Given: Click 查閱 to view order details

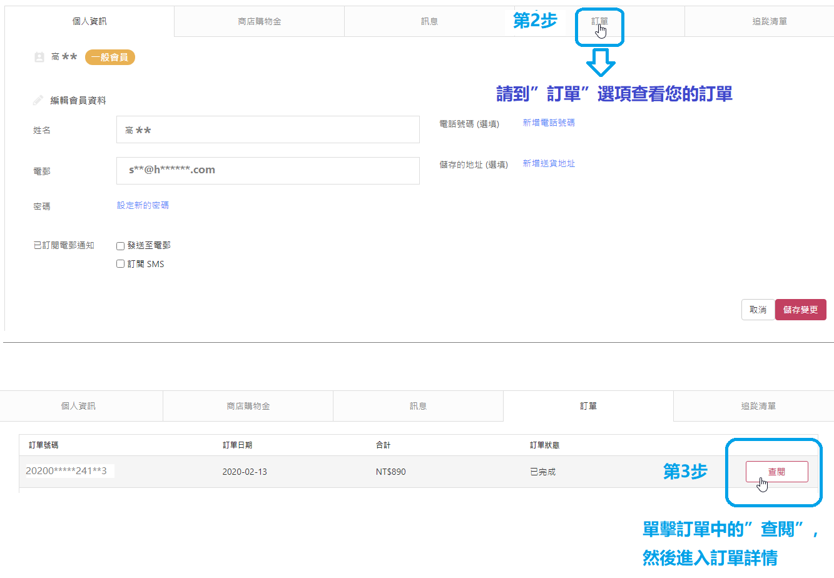Looking at the screenshot, I should coord(776,472).
